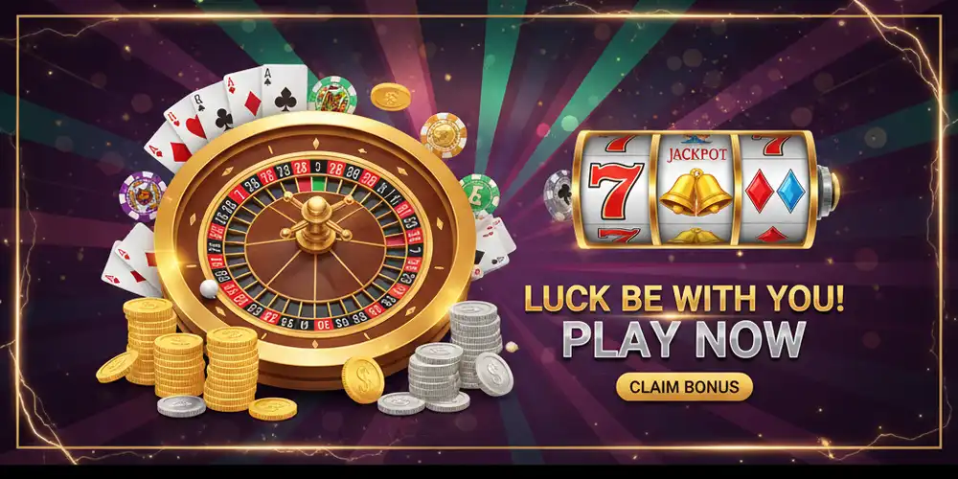The height and width of the screenshot is (479, 958).
Task: Click the purple poker chip
Action: pos(143,195)
